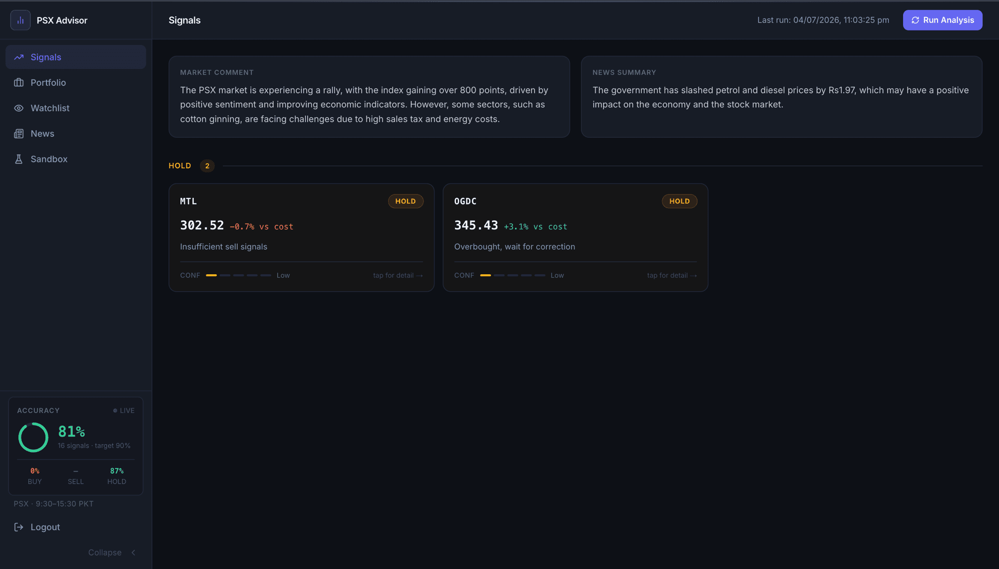Image resolution: width=999 pixels, height=569 pixels.
Task: Click the MTL confidence bar
Action: (238, 275)
